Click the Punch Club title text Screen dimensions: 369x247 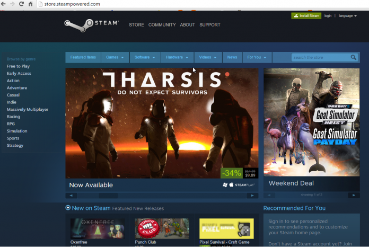[x=145, y=242]
